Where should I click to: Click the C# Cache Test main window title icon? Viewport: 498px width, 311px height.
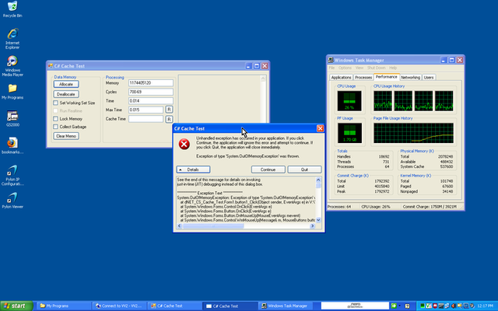[x=50, y=66]
